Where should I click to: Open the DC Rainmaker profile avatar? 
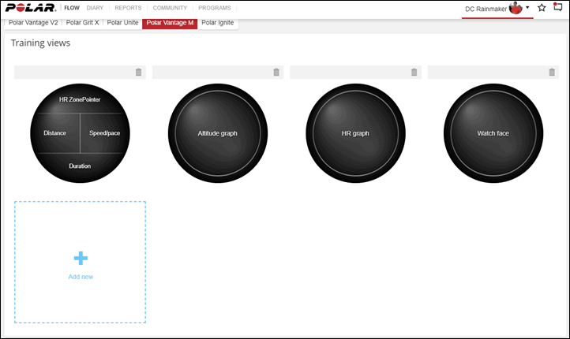[x=516, y=8]
